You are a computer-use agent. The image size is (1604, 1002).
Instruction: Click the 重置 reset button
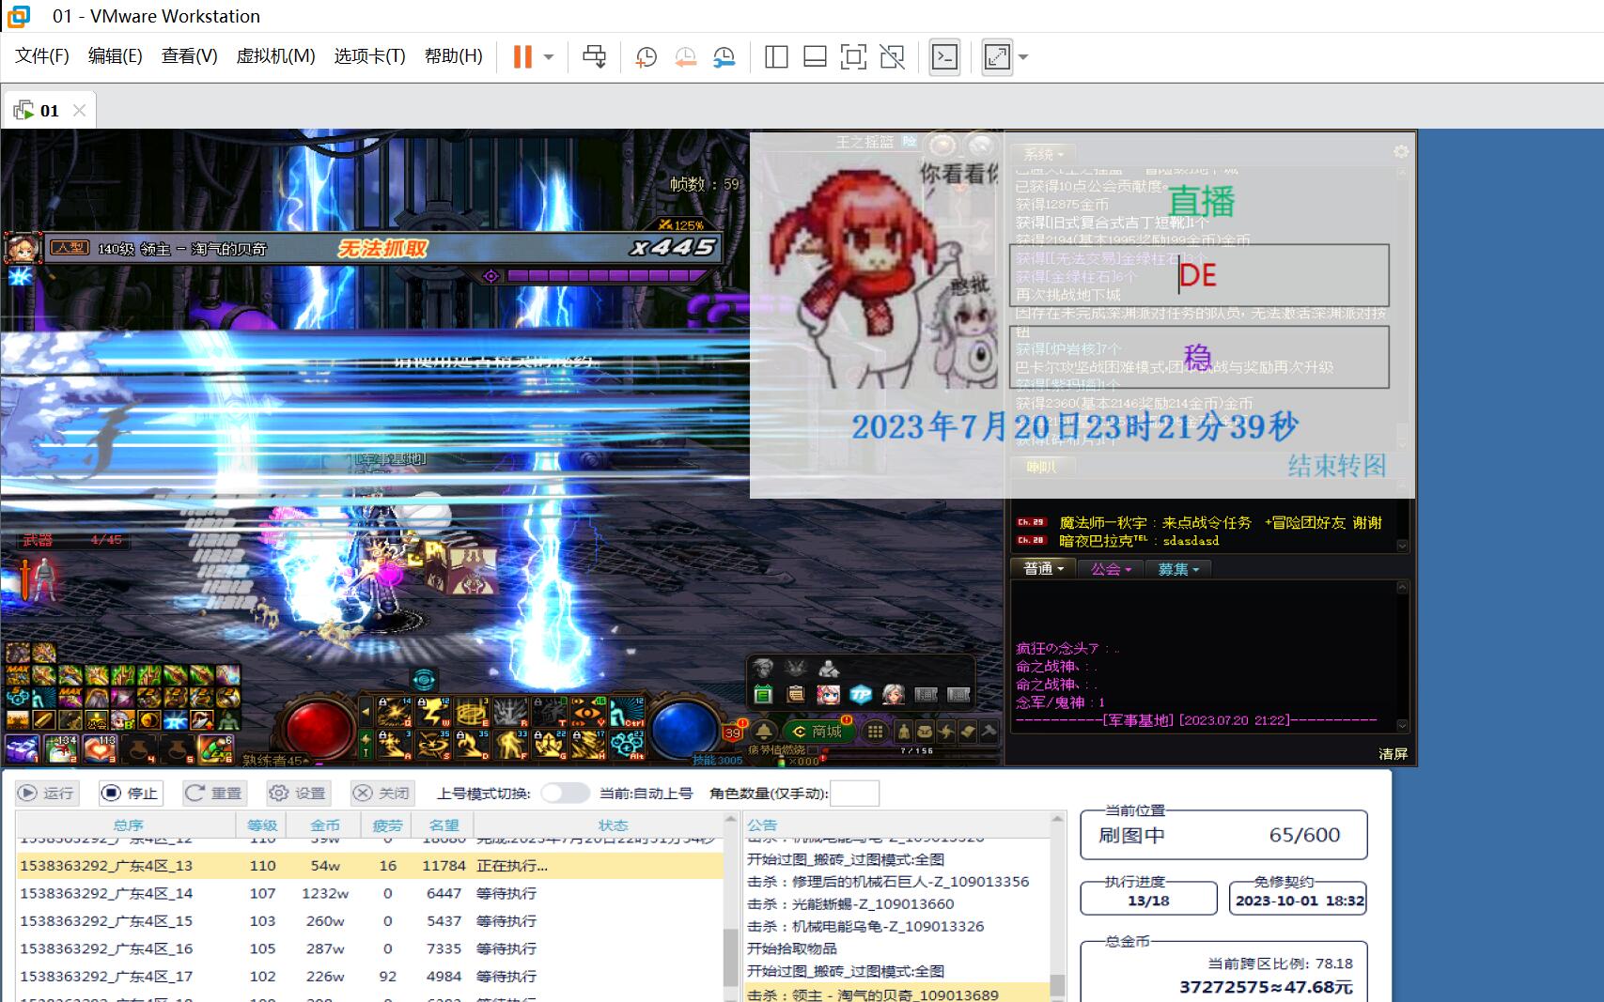214,793
